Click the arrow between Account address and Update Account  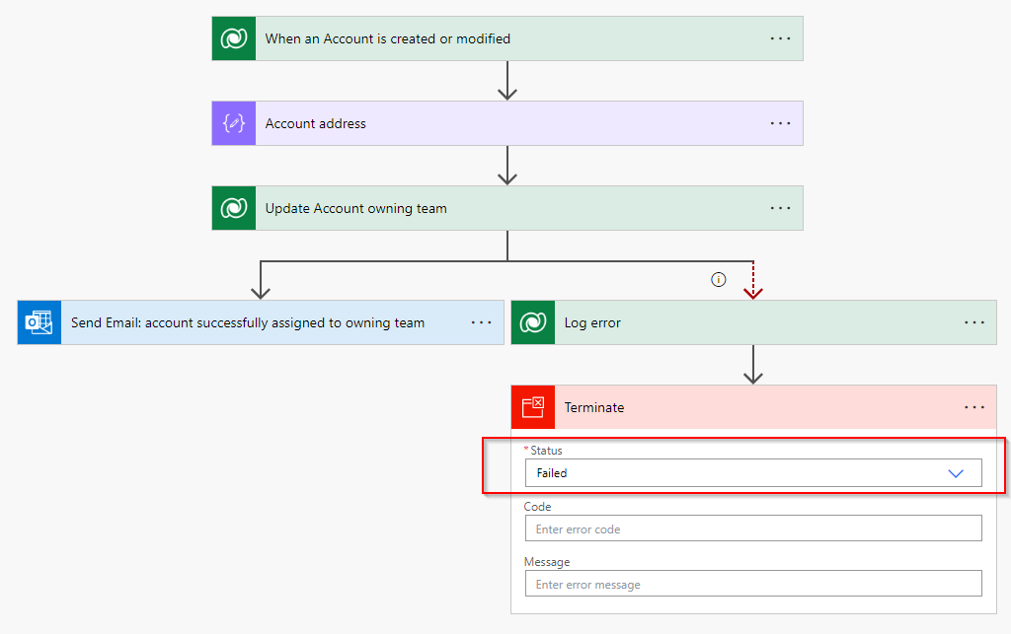point(507,166)
